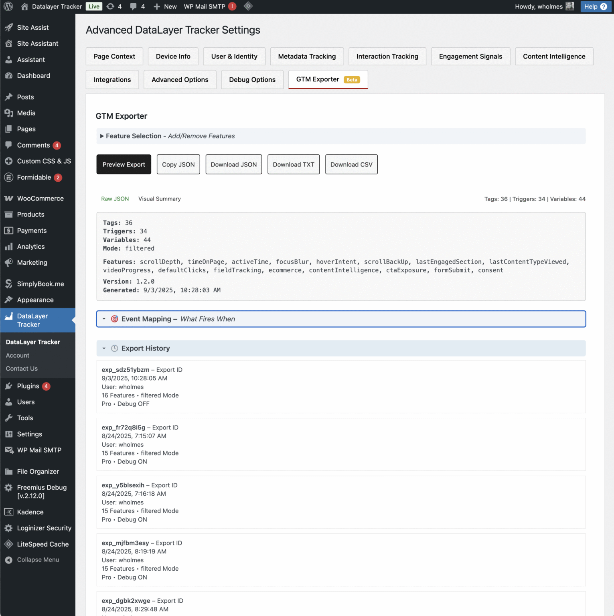Click the home icon beside Datalayer Tracker

coord(24,6)
